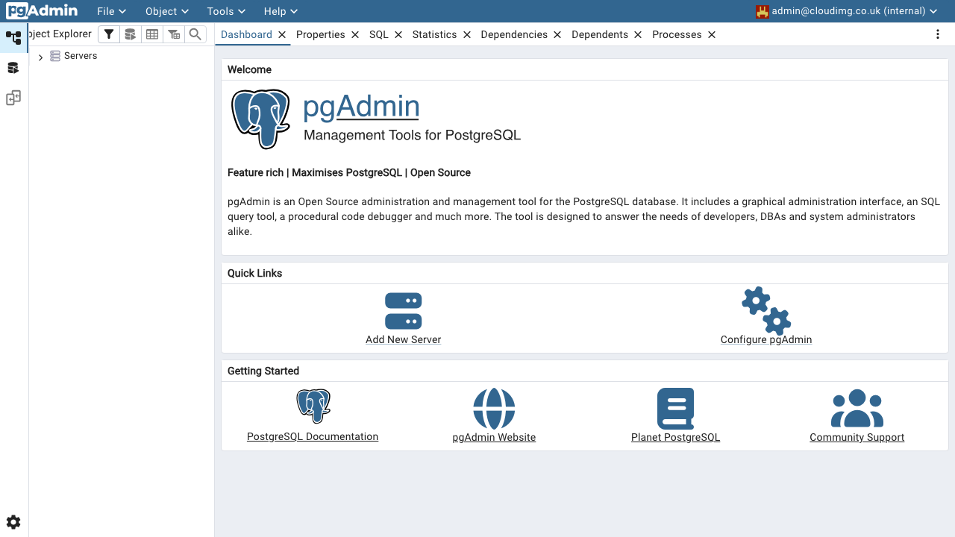The image size is (955, 537).
Task: Open the File menu
Action: point(111,11)
